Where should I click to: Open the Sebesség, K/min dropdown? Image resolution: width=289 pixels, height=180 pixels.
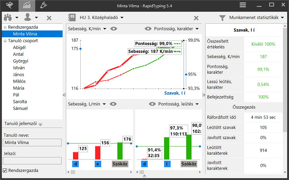click(x=87, y=29)
